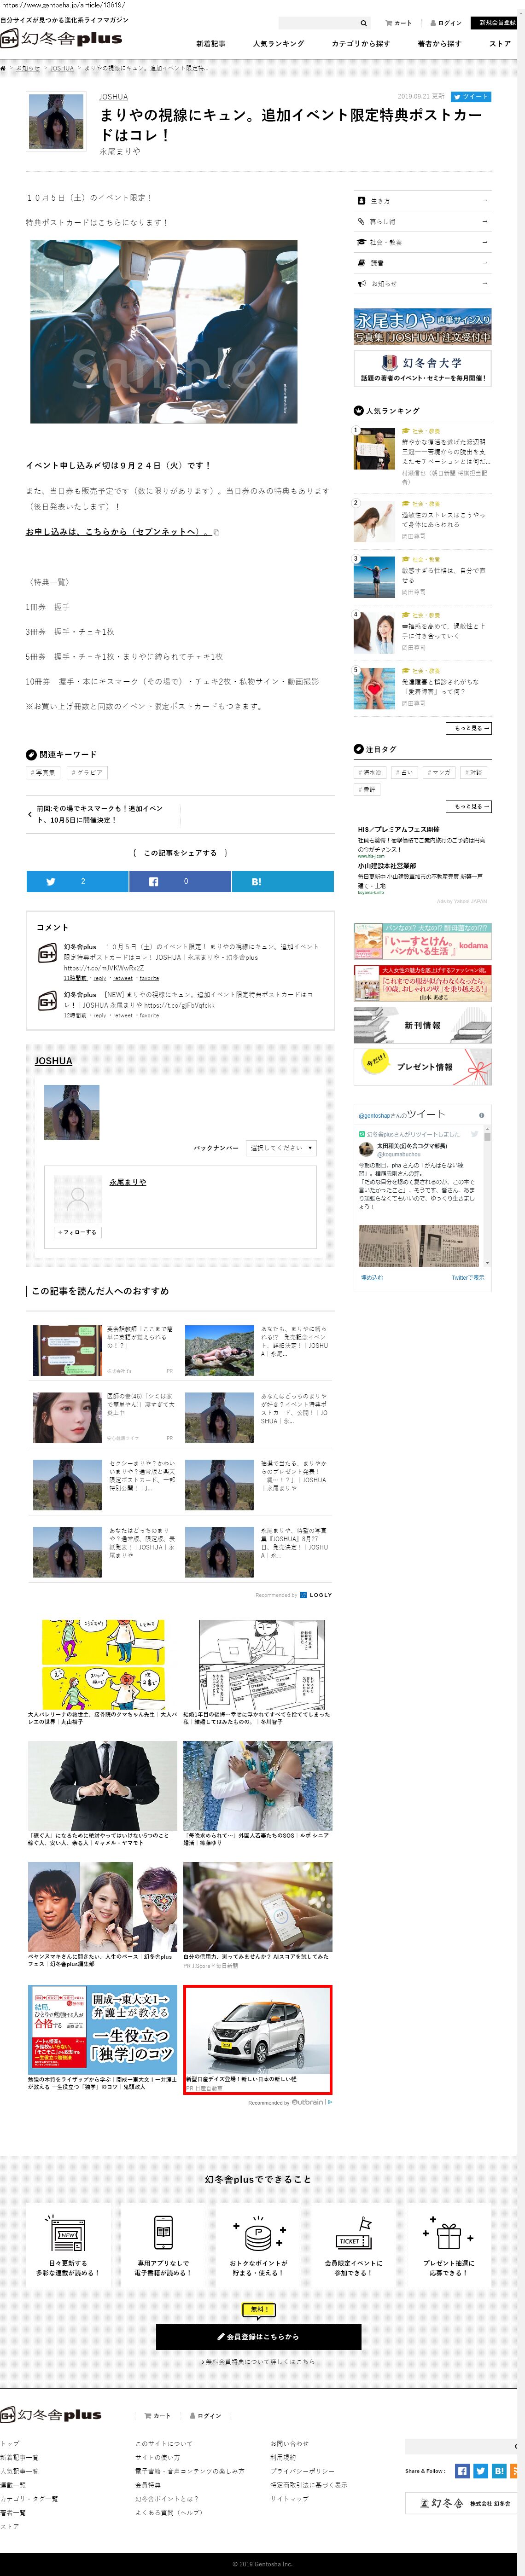The image size is (525, 2576).
Task: Click Twitterで表示 link in tweet widget
Action: click(467, 1277)
